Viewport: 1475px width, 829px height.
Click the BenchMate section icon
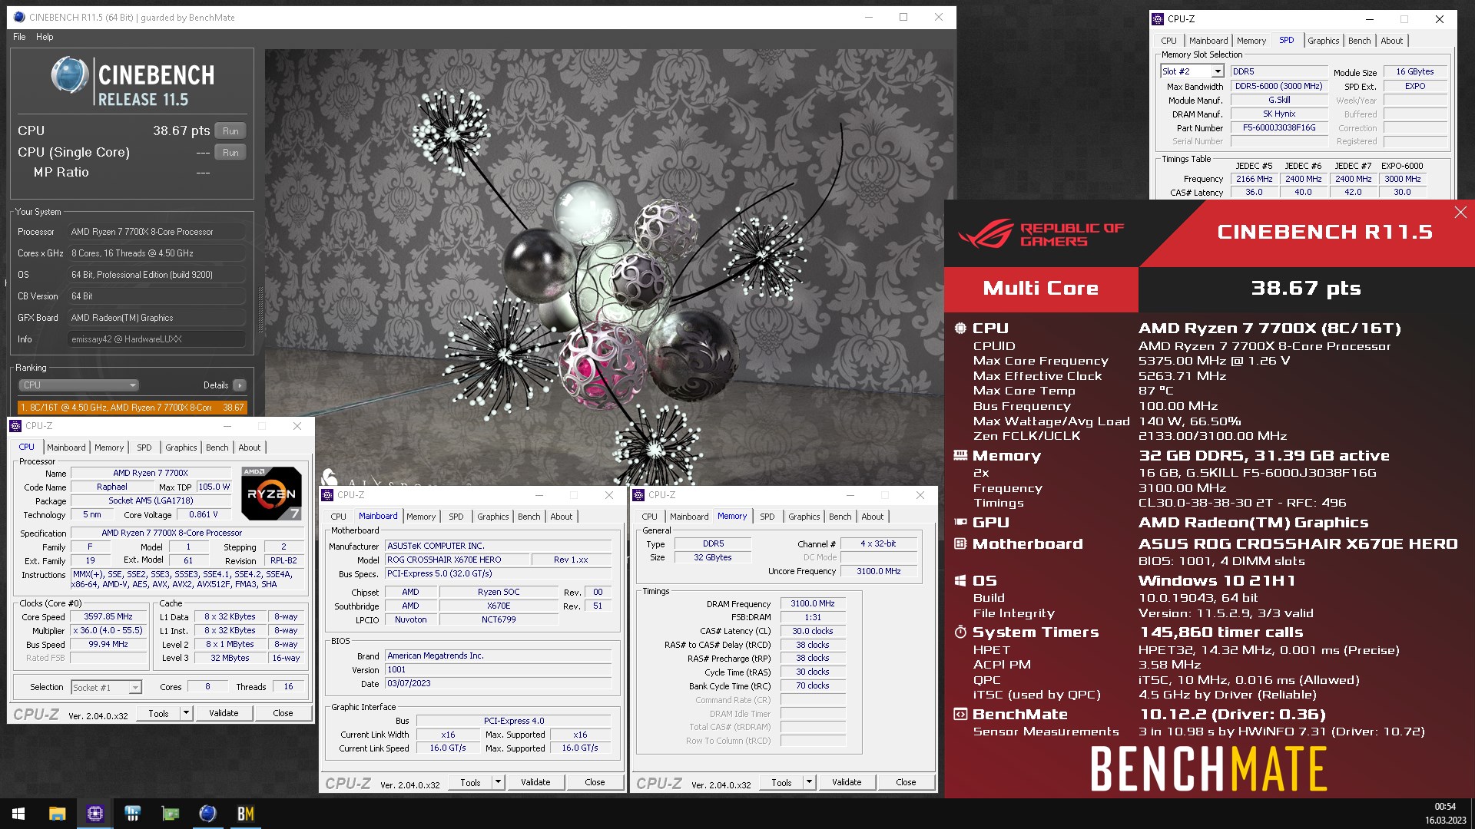coord(960,714)
